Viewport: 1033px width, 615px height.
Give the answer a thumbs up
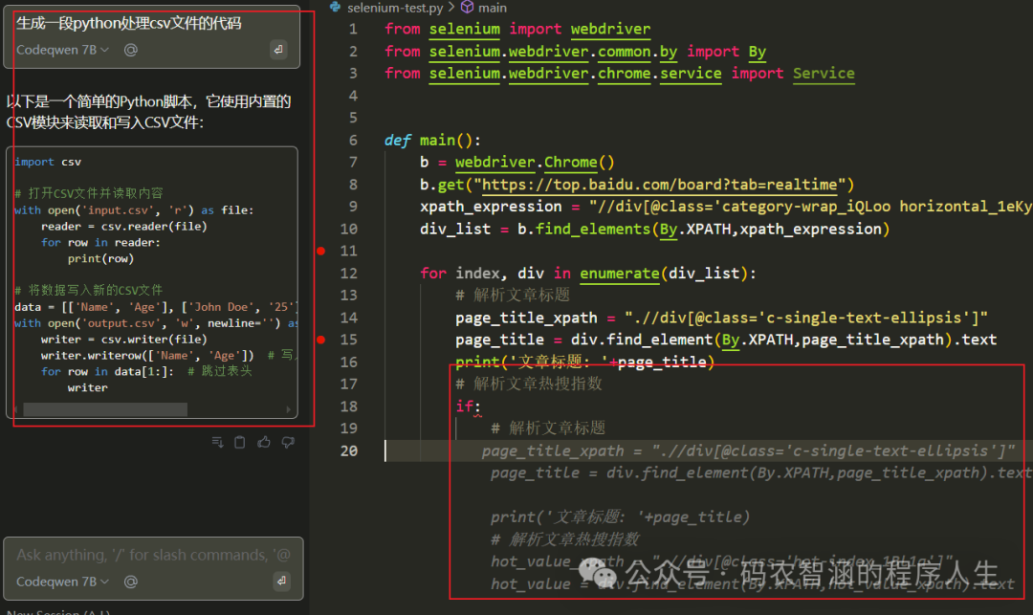click(x=264, y=442)
